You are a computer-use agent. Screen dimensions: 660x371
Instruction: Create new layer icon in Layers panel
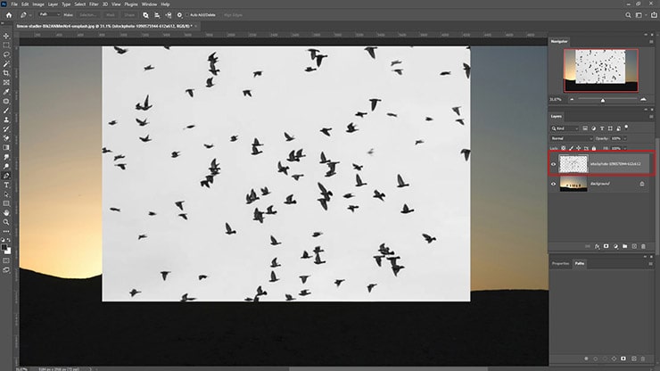click(634, 246)
